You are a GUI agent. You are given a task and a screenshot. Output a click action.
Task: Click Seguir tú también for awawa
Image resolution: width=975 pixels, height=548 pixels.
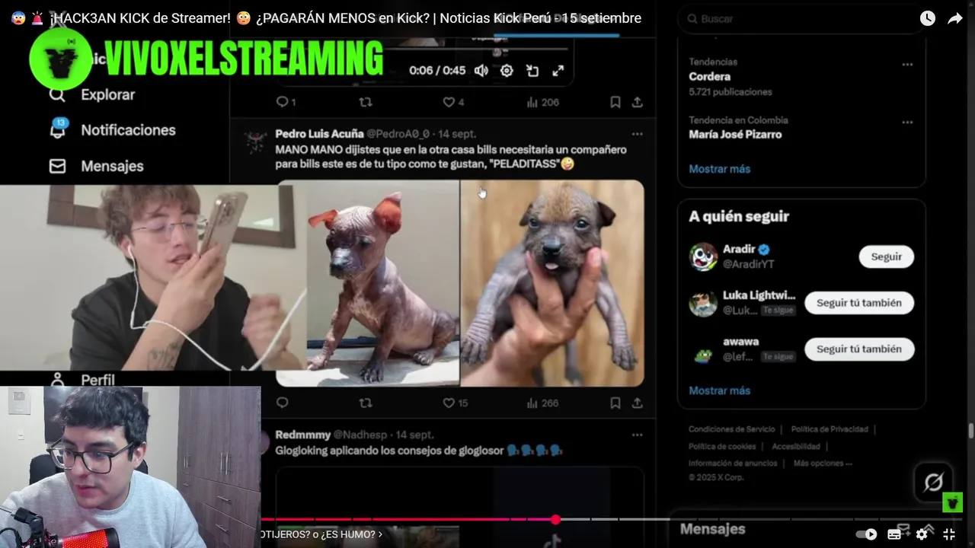[x=859, y=349]
